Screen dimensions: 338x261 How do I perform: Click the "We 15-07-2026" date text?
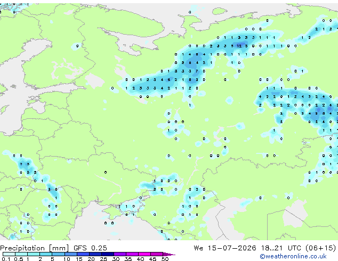point(225,248)
